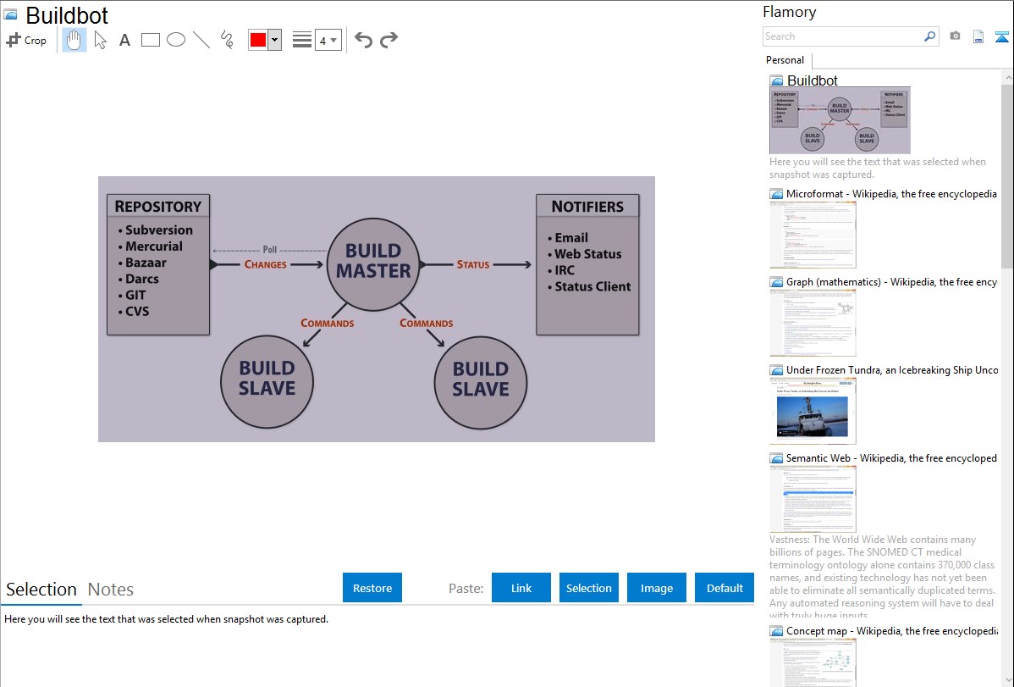Open the Personal tab

(x=785, y=60)
